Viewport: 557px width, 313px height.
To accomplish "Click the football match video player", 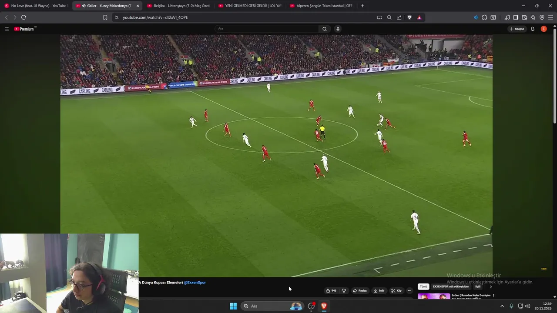I will click(x=276, y=156).
